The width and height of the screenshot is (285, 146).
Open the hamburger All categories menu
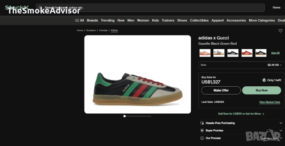(x=79, y=20)
